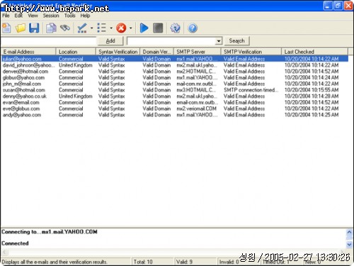Click the log panel scroll up arrow
This screenshot has width=354, height=266.
coord(349,232)
